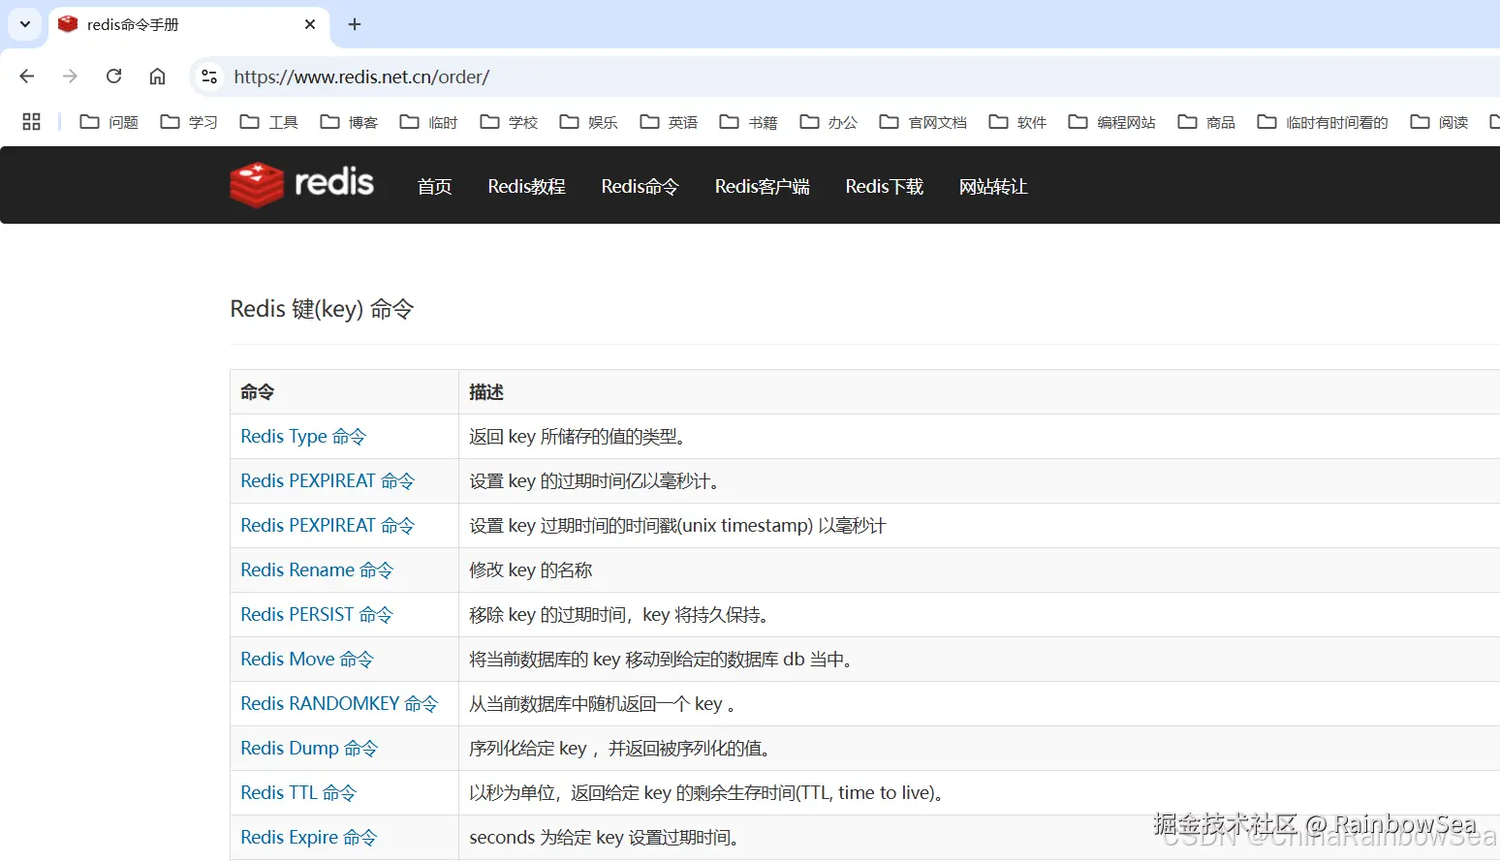Click description 从当前数据库中随机返回一个 key

(x=602, y=704)
